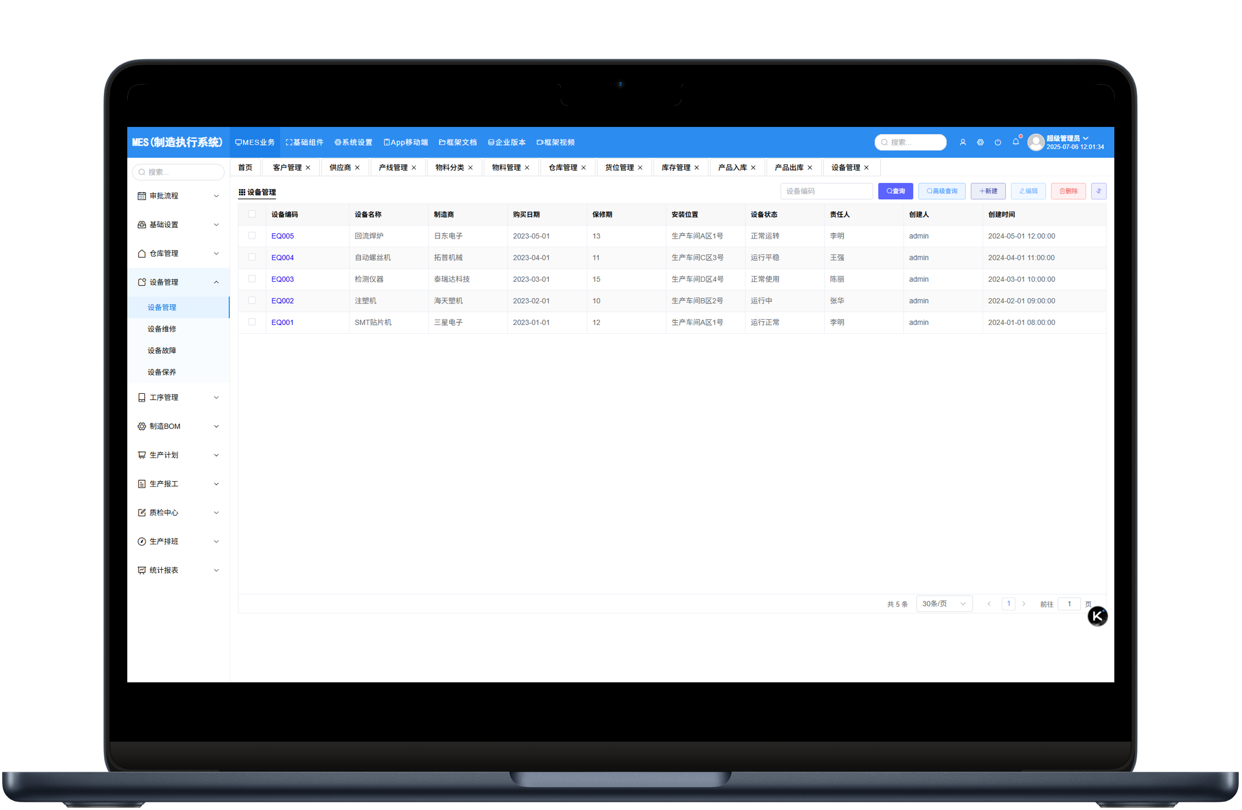The width and height of the screenshot is (1242, 810).
Task: Open the 30条/页 page size dropdown
Action: click(x=944, y=604)
